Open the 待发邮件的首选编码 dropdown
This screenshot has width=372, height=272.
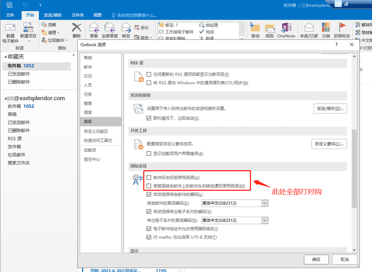[265, 203]
